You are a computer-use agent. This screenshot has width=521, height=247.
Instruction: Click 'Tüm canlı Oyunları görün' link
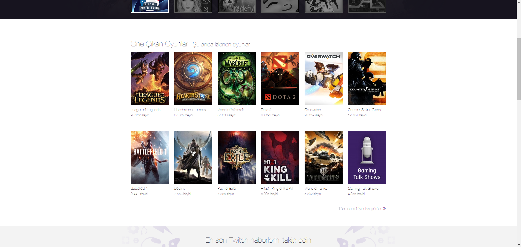(x=359, y=209)
